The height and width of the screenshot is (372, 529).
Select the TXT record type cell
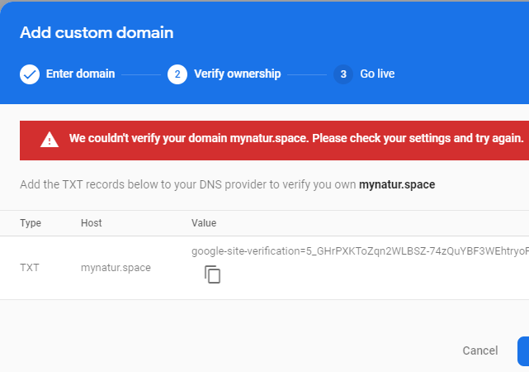[x=30, y=268]
